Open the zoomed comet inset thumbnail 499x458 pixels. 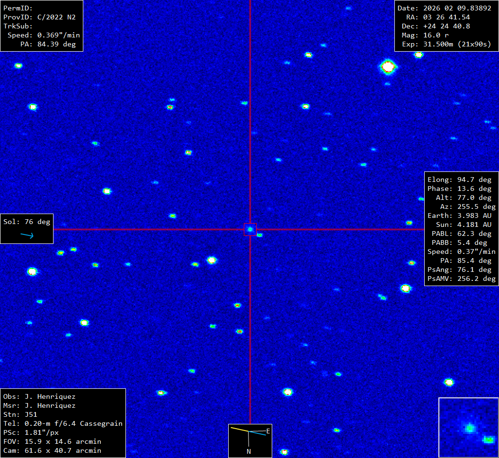[468, 428]
